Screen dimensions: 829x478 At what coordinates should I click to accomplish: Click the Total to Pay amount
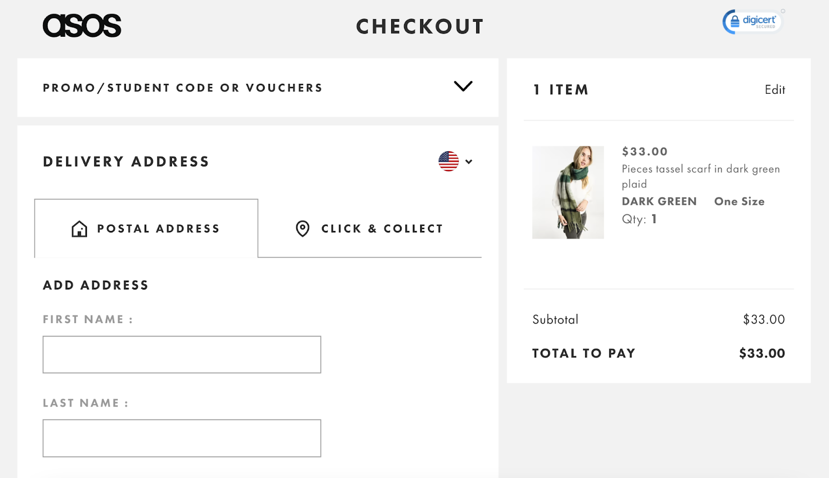click(762, 353)
